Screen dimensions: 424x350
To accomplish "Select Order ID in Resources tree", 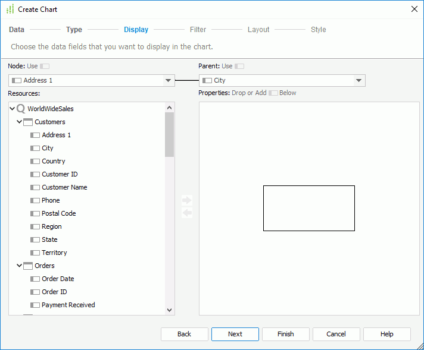I will (54, 292).
